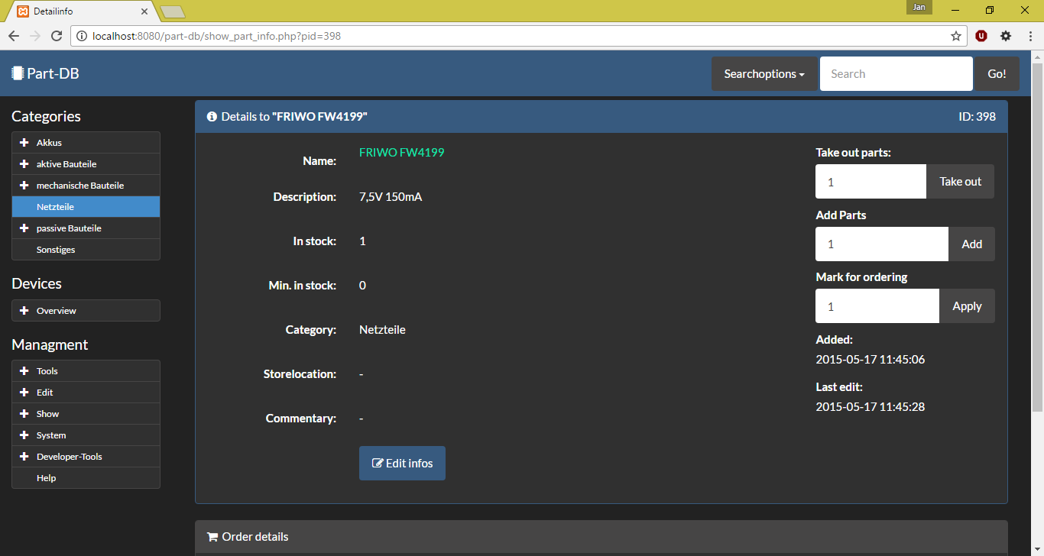Expand mechanische Bauteile plus icon

pos(24,186)
